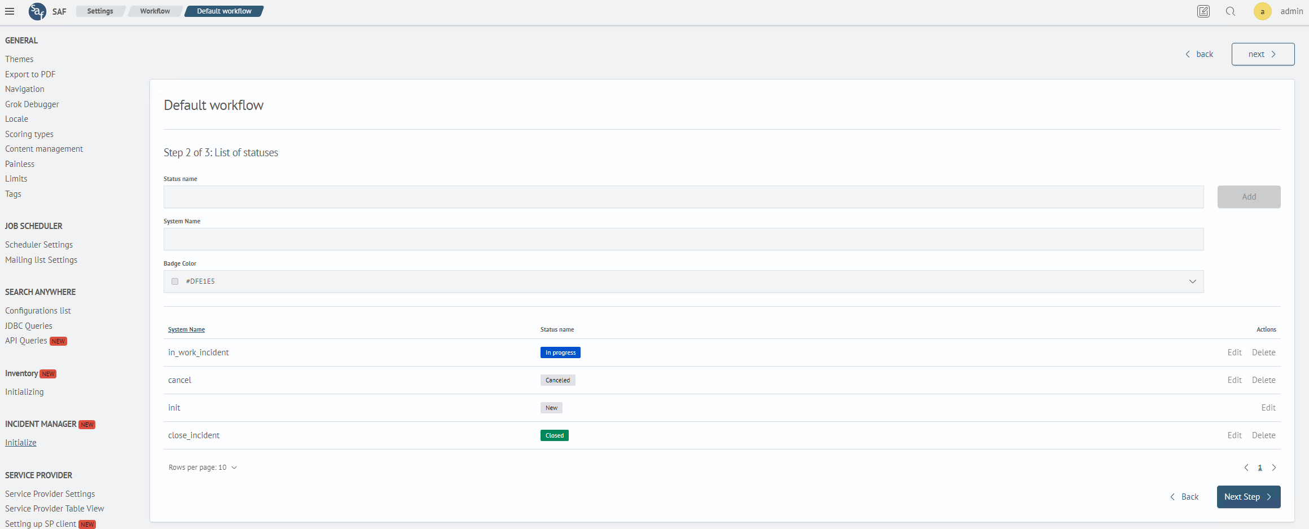Click the Closed status badge
The height and width of the screenshot is (529, 1309).
(555, 435)
